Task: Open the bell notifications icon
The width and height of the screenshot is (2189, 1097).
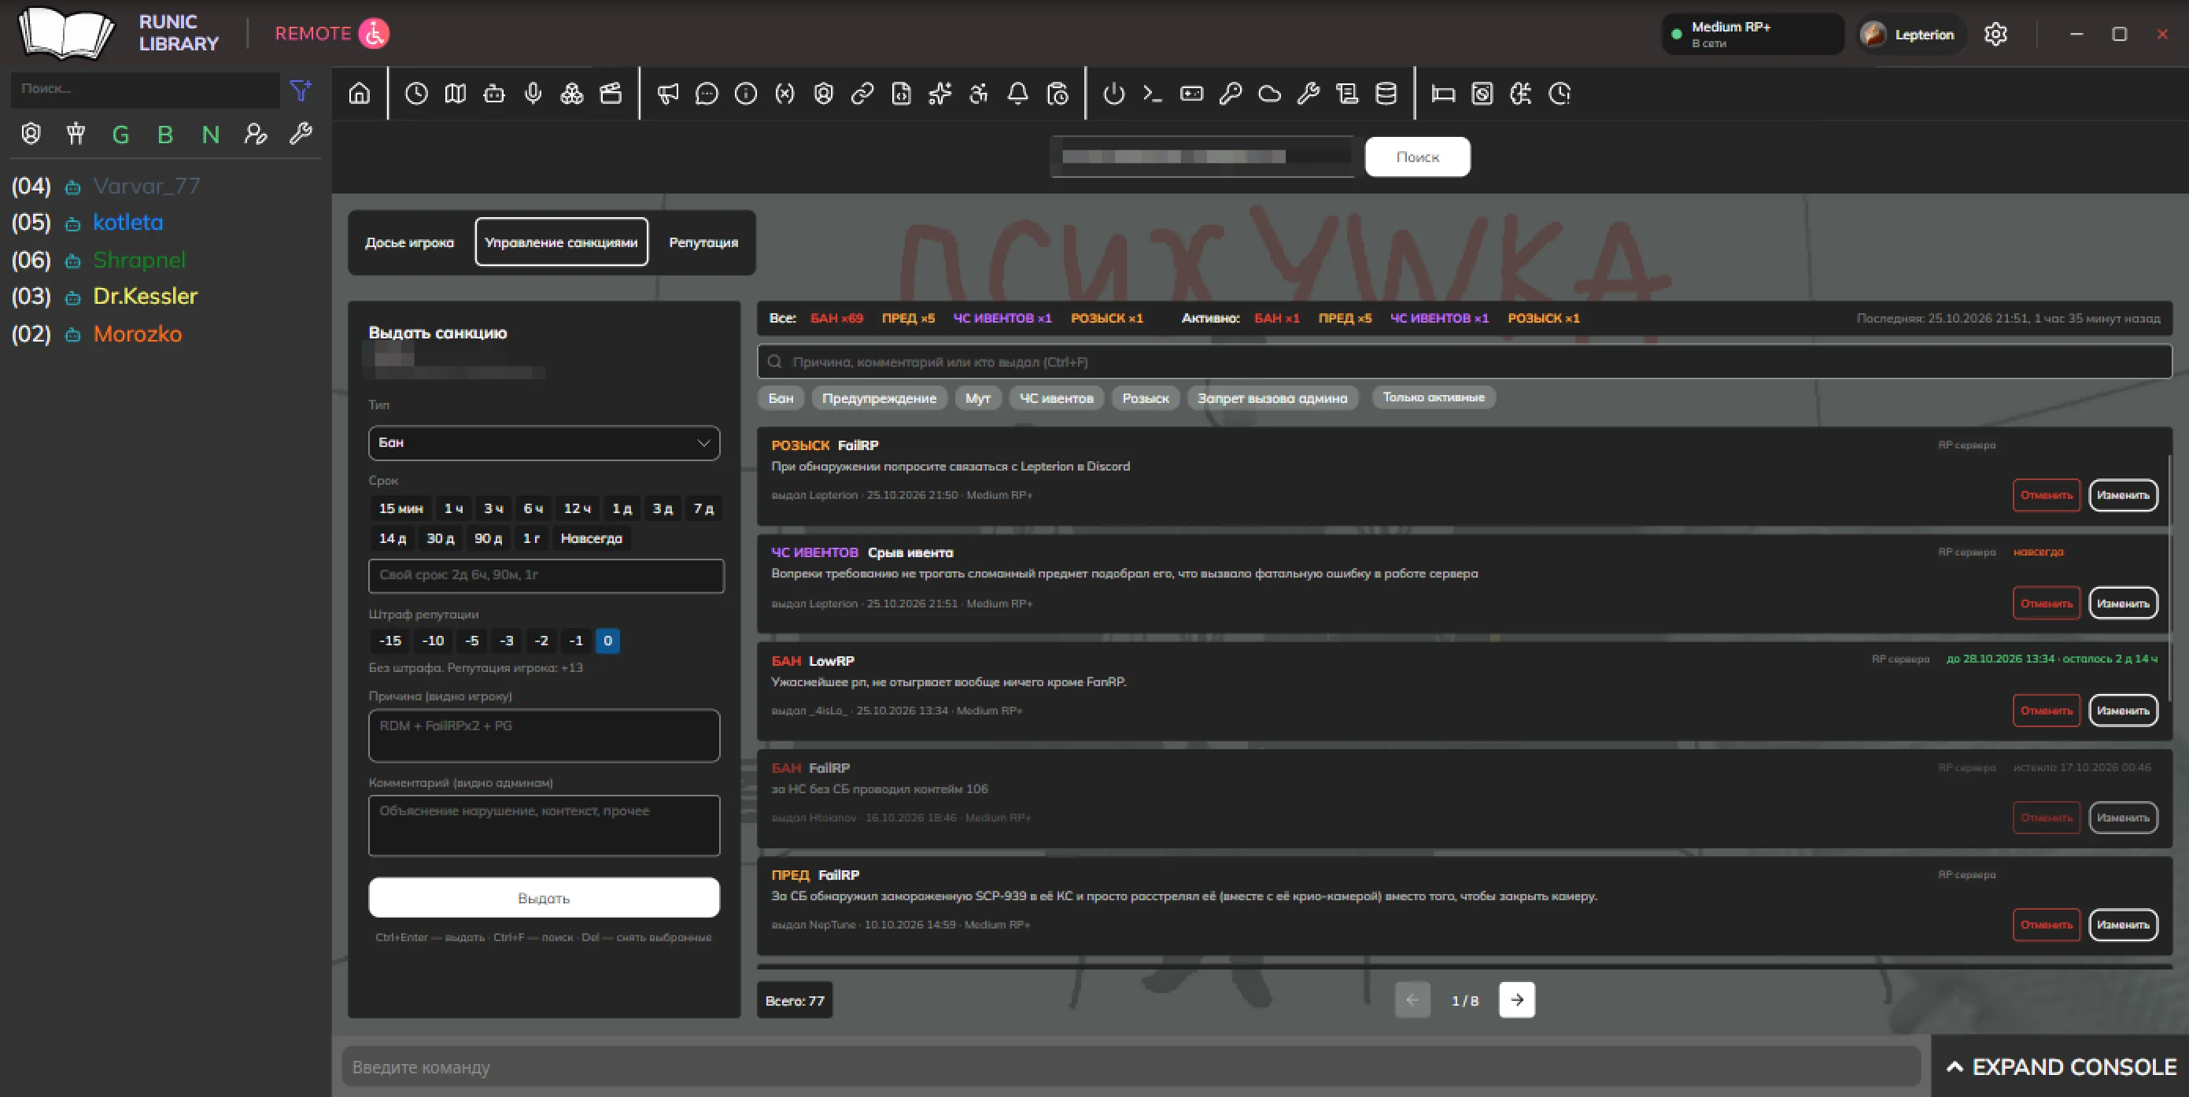Action: (x=1018, y=94)
